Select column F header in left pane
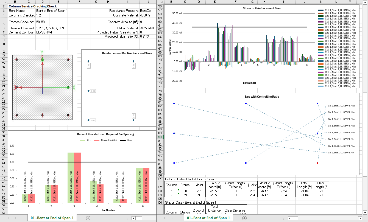Viewport: 368px width, 222px height. pyautogui.click(x=79, y=2)
